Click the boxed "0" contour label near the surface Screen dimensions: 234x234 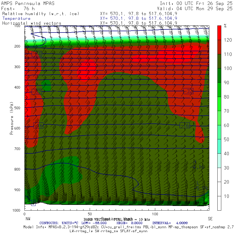pos(33,203)
